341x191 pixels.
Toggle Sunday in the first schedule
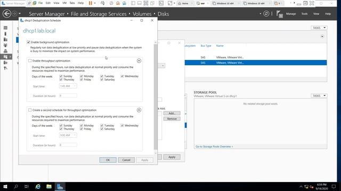click(x=61, y=76)
